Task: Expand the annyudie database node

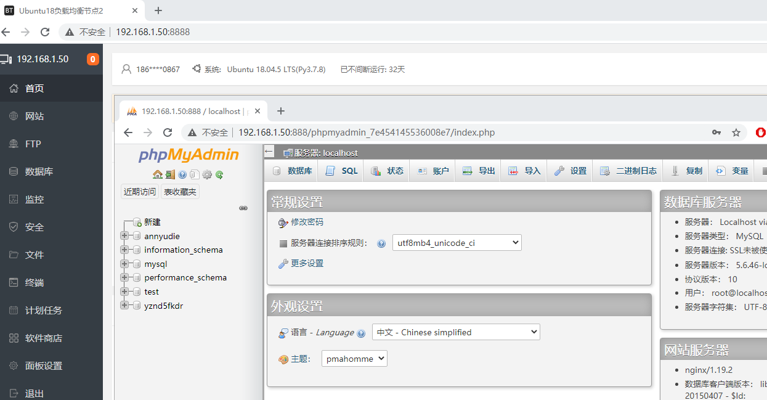Action: tap(124, 236)
